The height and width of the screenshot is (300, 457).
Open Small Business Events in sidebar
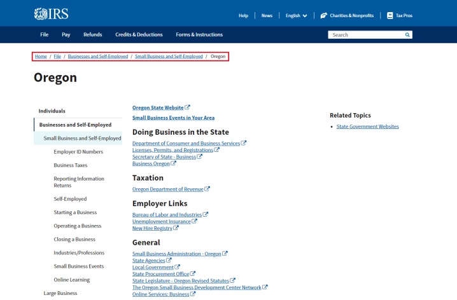(79, 266)
